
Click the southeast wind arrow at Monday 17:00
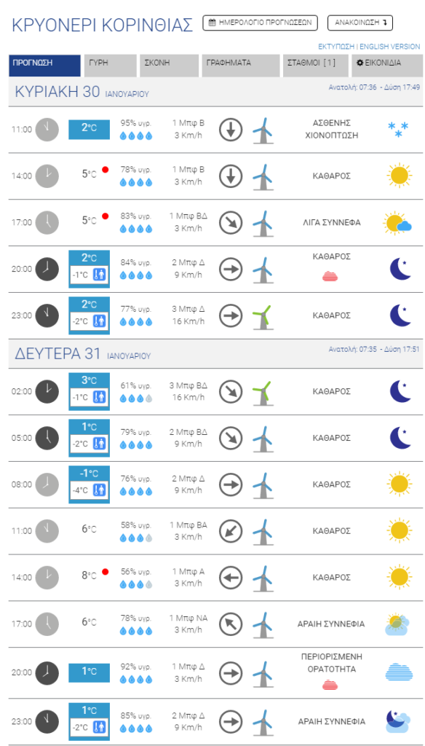231,624
